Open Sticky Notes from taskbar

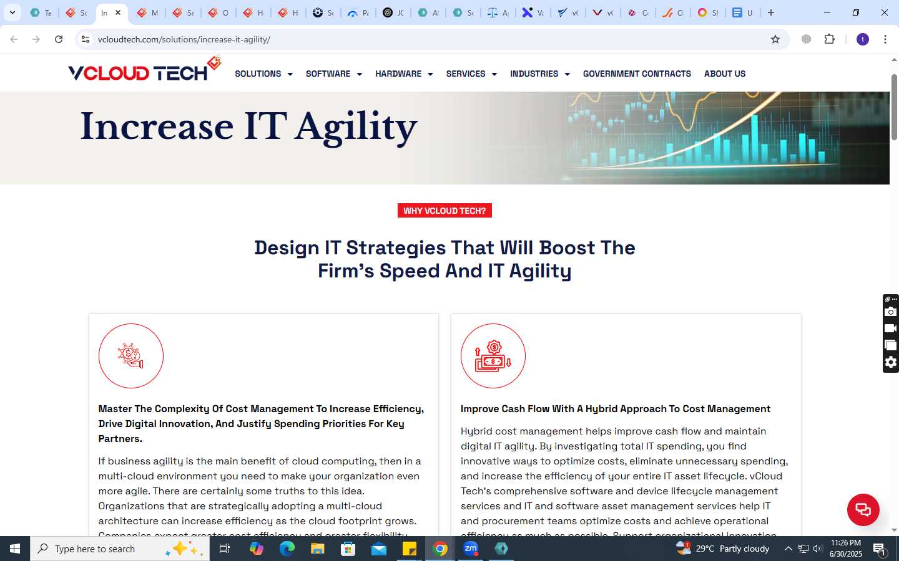tap(410, 549)
